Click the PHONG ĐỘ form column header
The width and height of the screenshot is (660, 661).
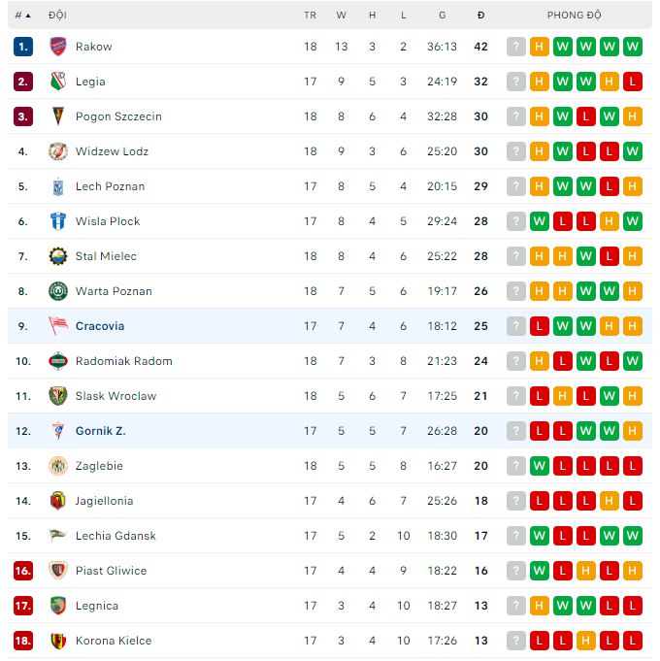[x=574, y=16]
